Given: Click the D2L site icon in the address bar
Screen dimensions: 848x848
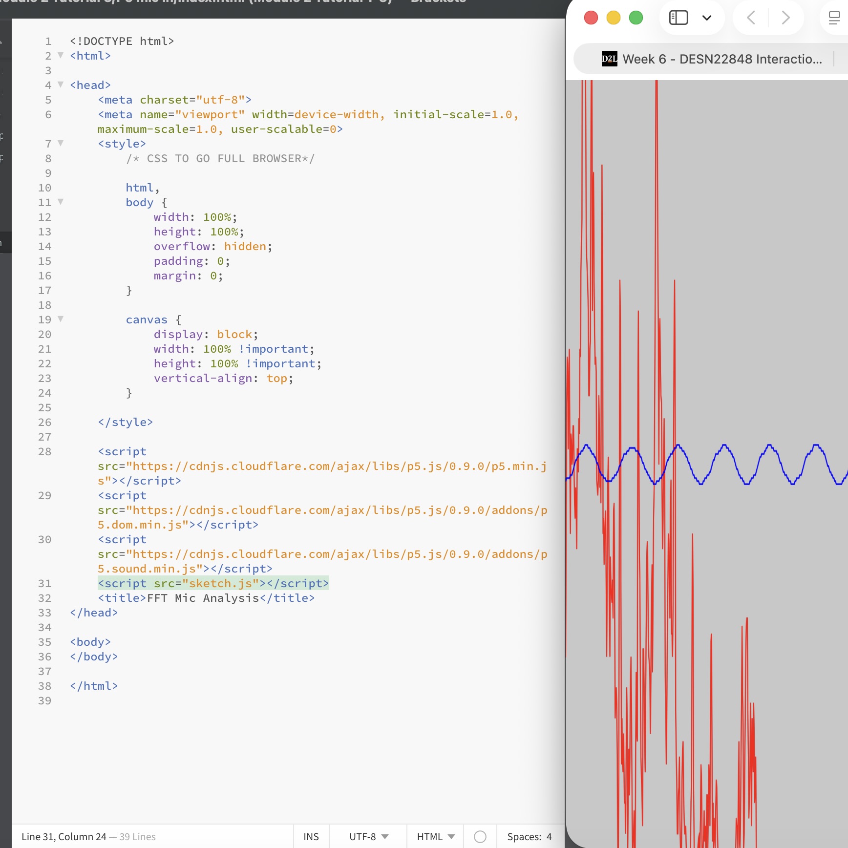Looking at the screenshot, I should click(x=609, y=59).
